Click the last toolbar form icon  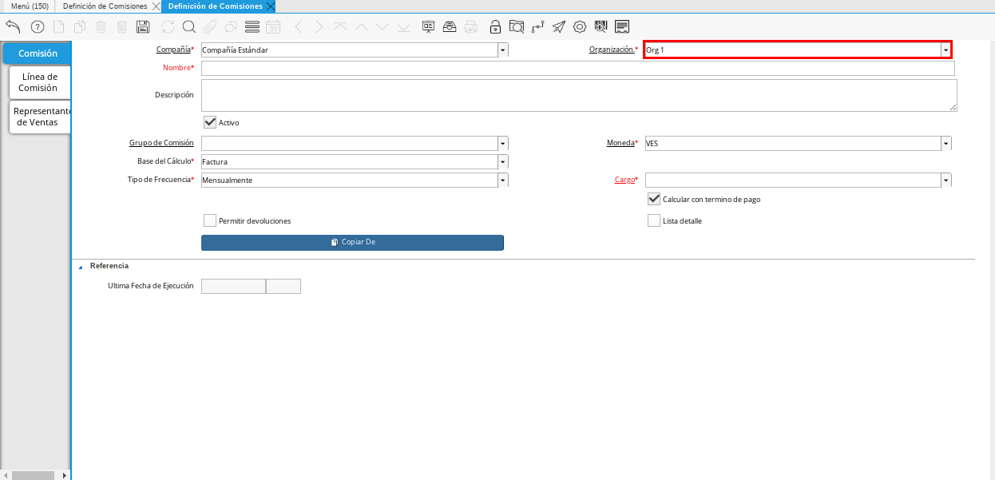pos(622,26)
